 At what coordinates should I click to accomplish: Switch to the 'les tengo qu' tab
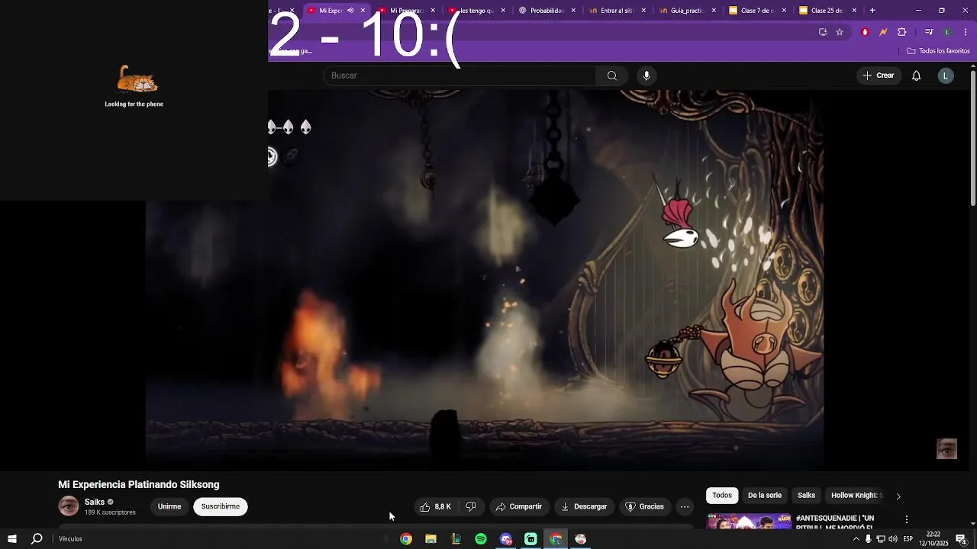(x=477, y=11)
